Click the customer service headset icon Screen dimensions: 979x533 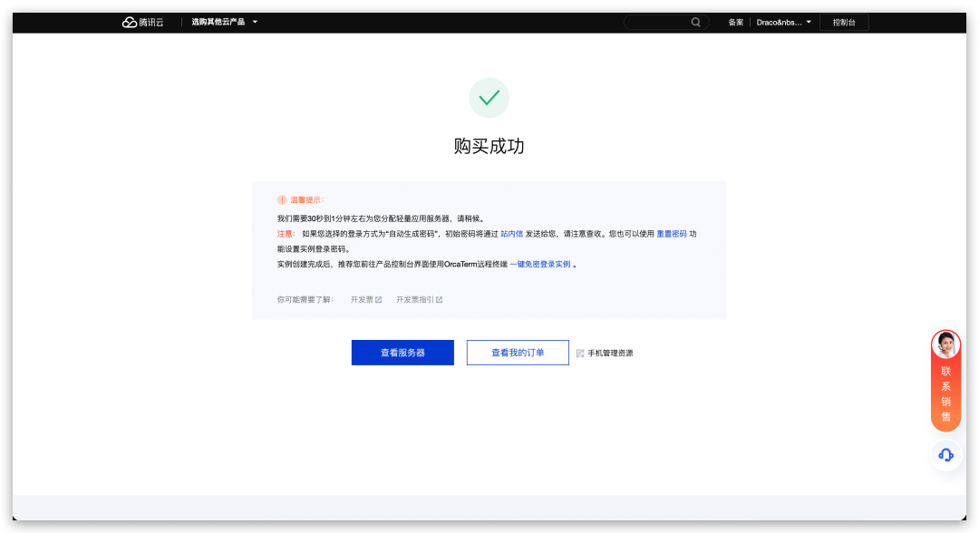coord(945,455)
